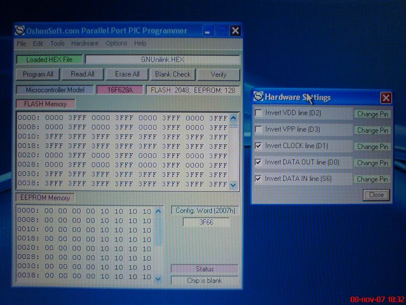Click the EEPROM scrollbar thumb

coord(158,231)
